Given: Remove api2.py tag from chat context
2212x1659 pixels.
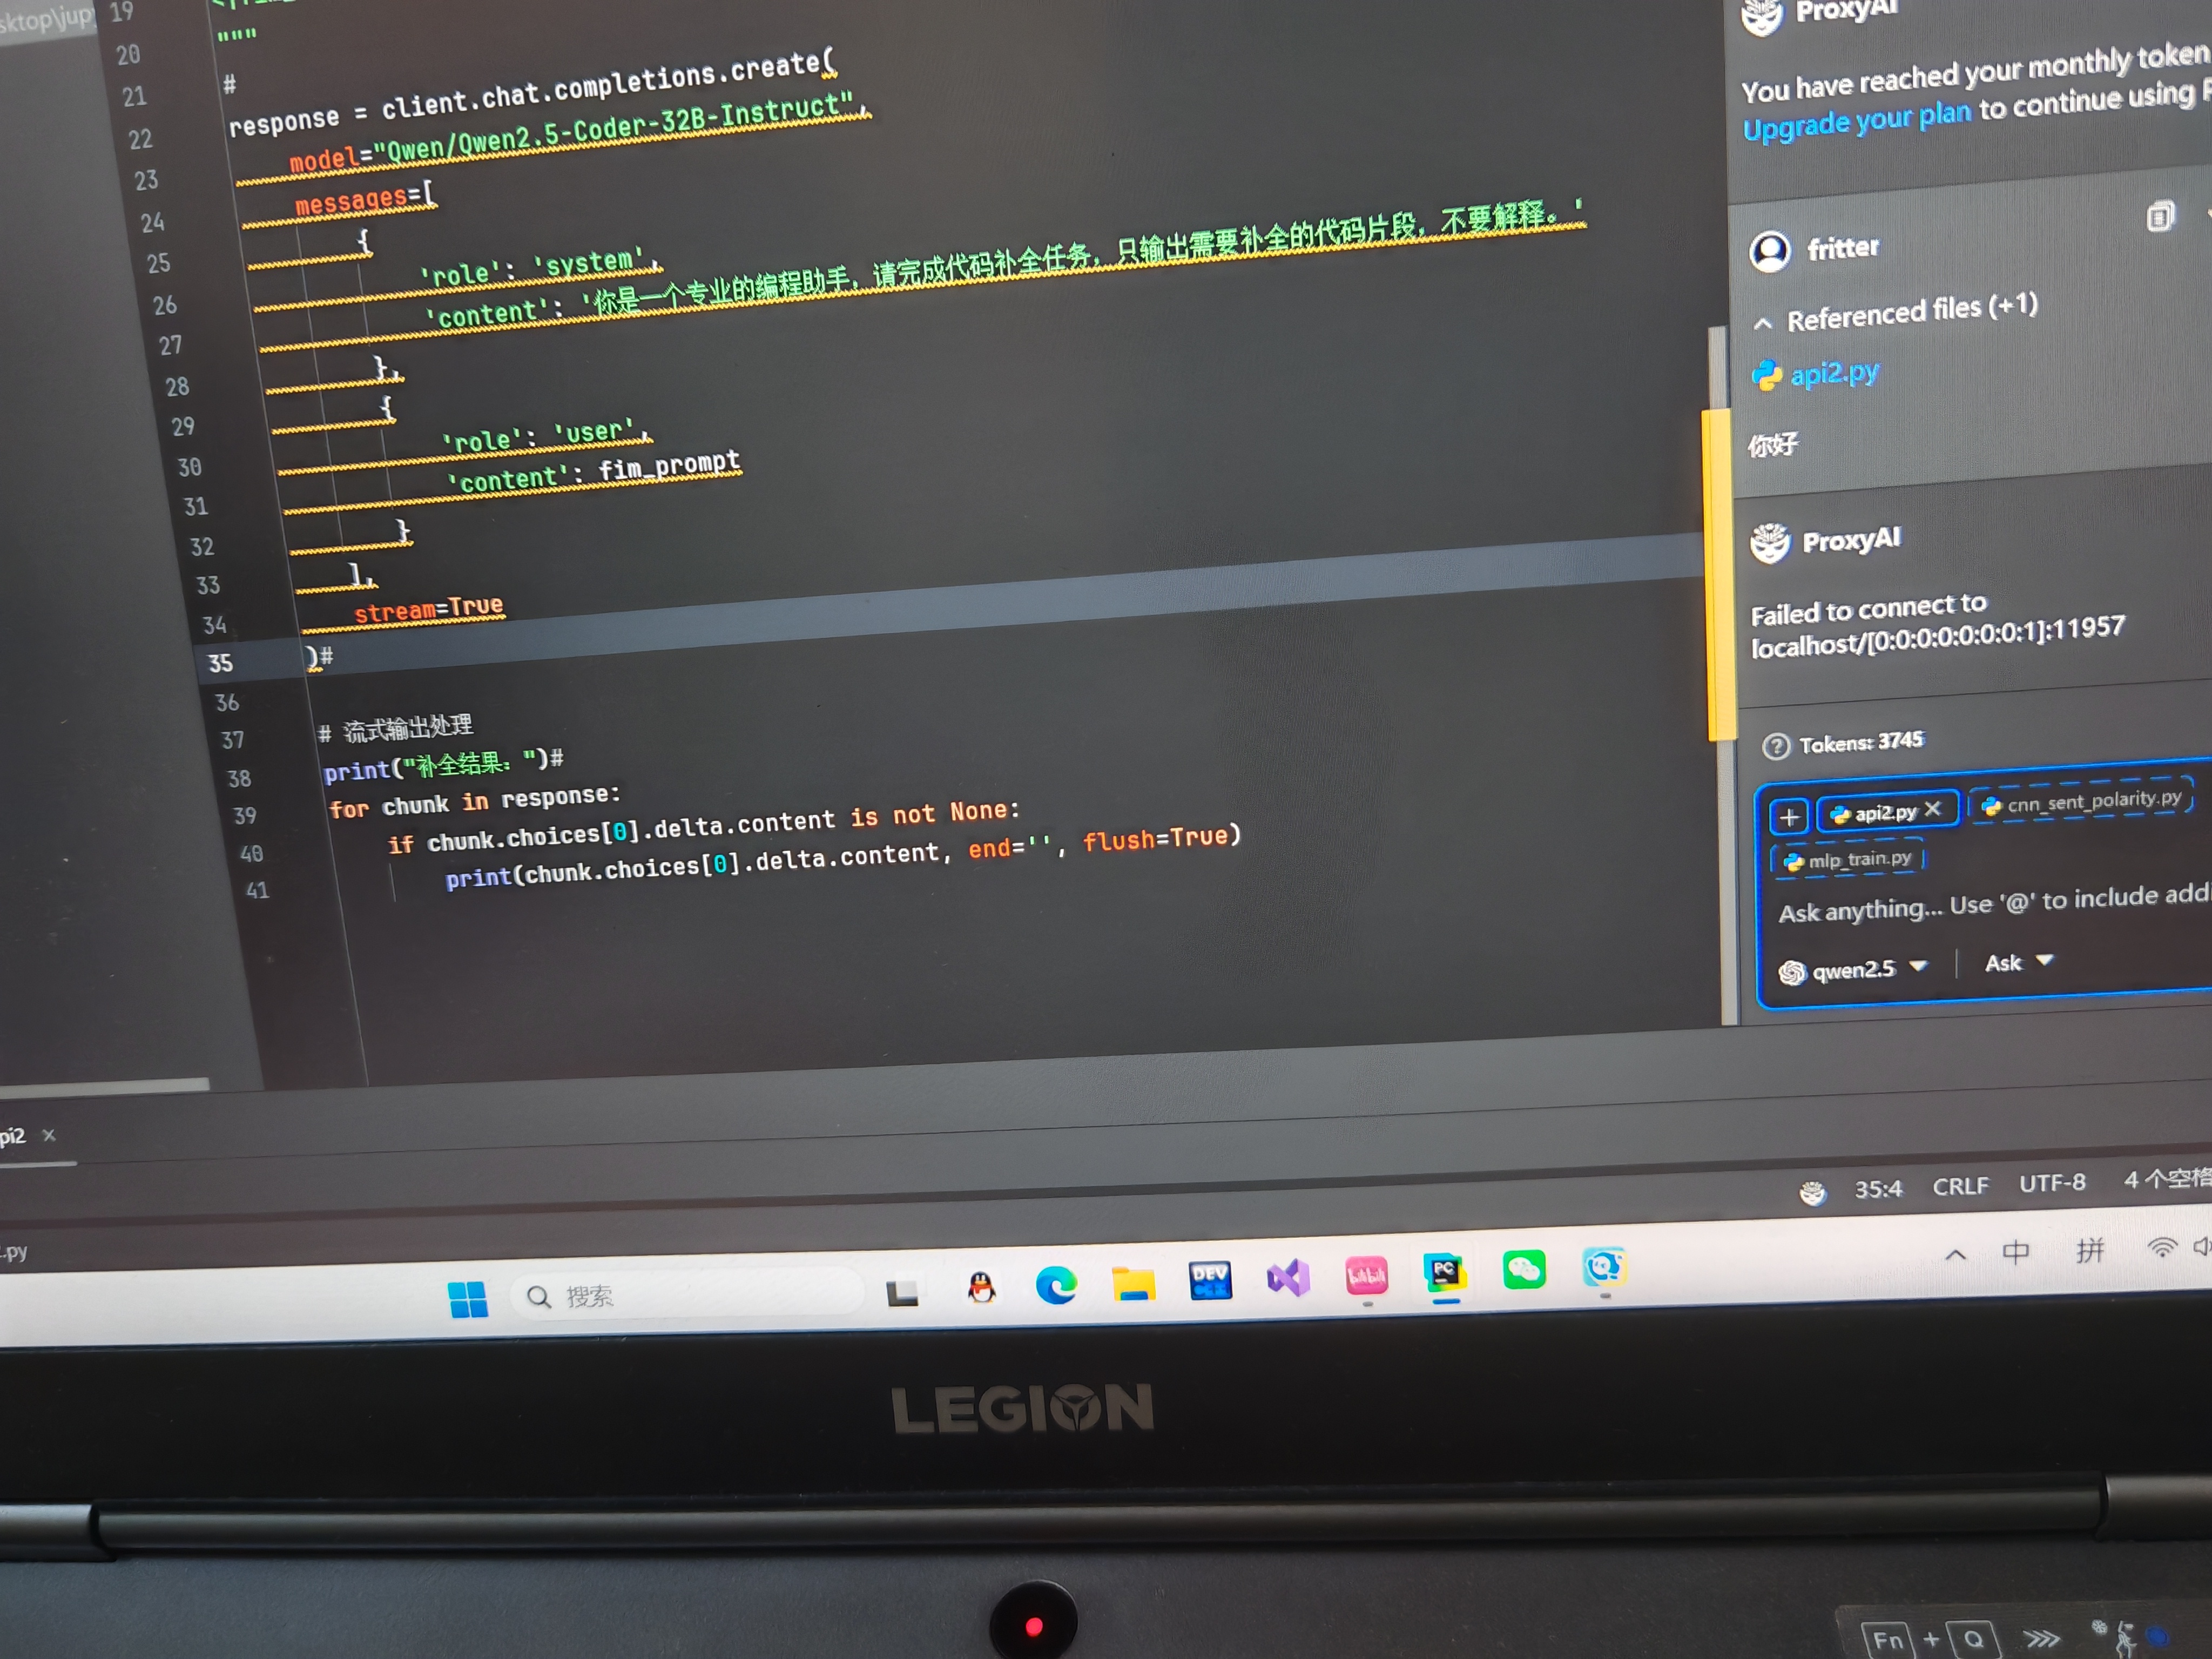Looking at the screenshot, I should point(1932,809).
